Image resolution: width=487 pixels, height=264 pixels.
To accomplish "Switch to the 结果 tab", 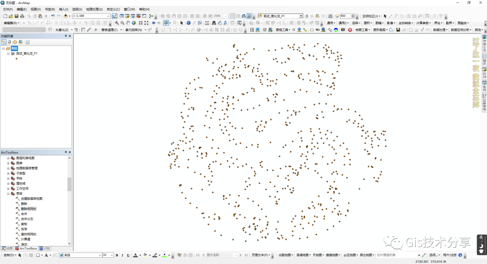I will (x=7, y=248).
